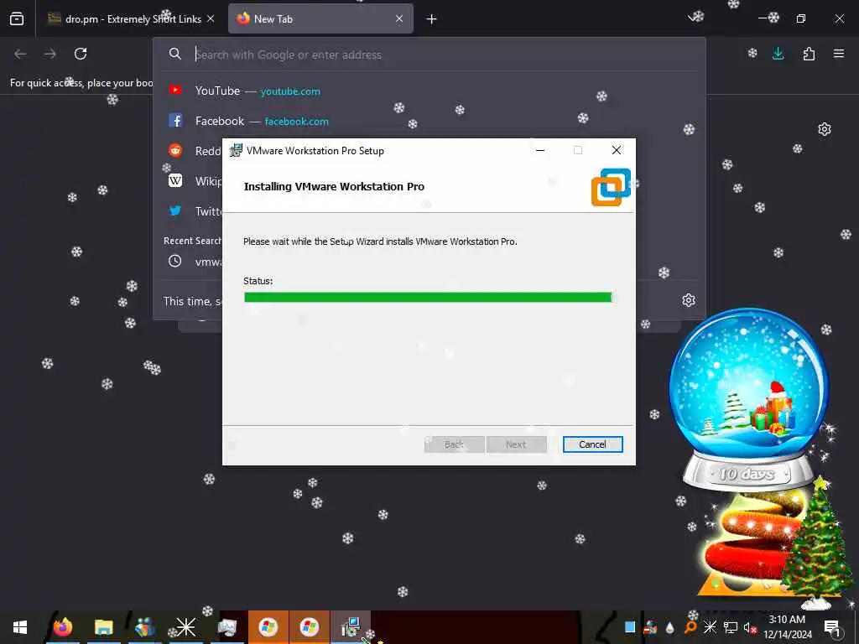Click the browser back arrow
This screenshot has height=644, width=859.
20,54
